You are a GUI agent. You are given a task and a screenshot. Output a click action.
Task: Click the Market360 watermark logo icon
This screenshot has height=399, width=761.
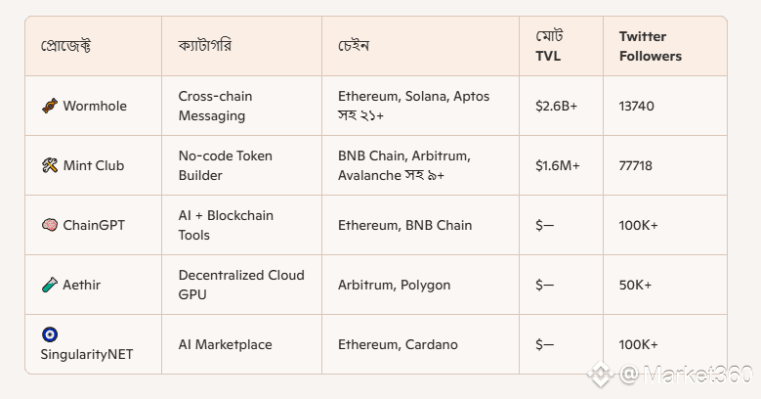point(601,375)
